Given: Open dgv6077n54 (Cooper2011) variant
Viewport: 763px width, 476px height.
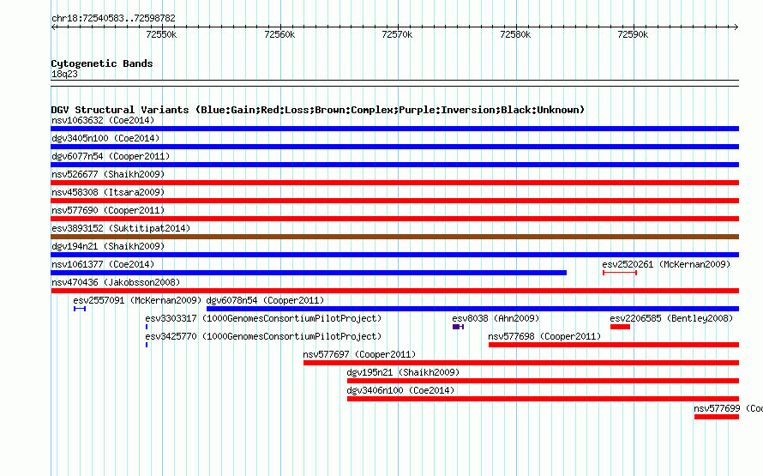Looking at the screenshot, I should point(111,156).
